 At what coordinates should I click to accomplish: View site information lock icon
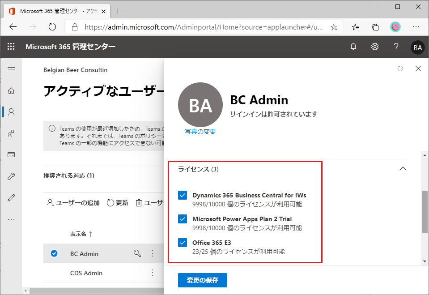[74, 27]
